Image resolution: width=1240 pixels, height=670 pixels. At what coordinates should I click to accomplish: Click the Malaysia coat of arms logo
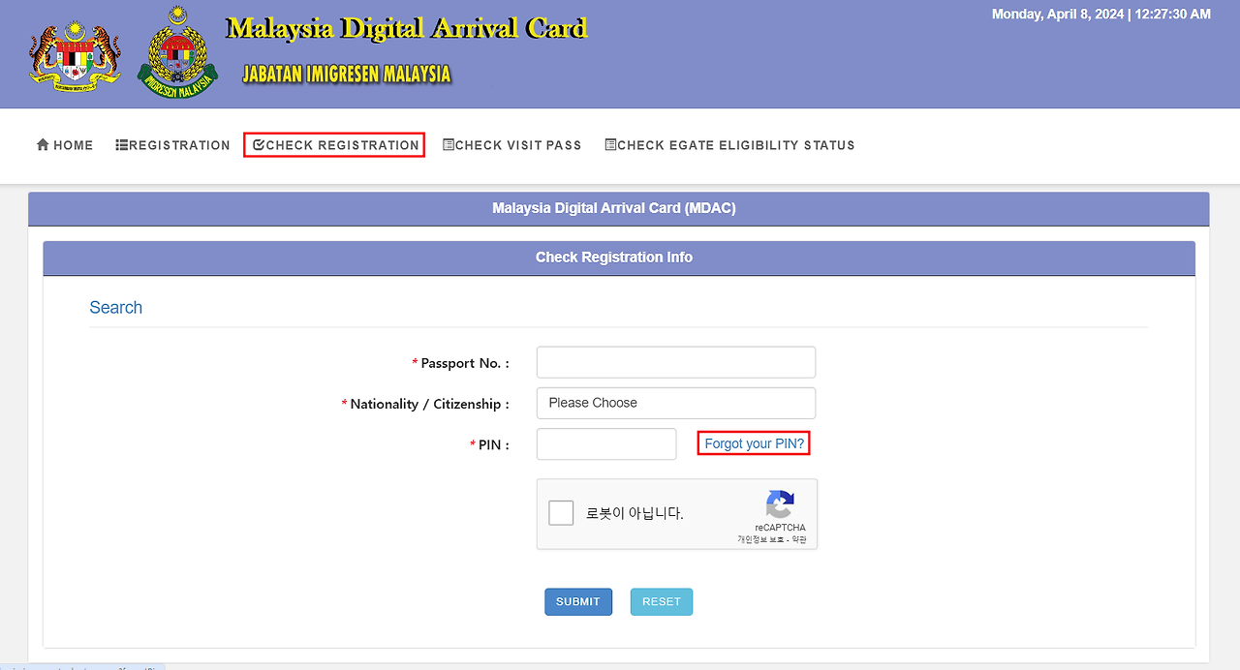coord(75,57)
